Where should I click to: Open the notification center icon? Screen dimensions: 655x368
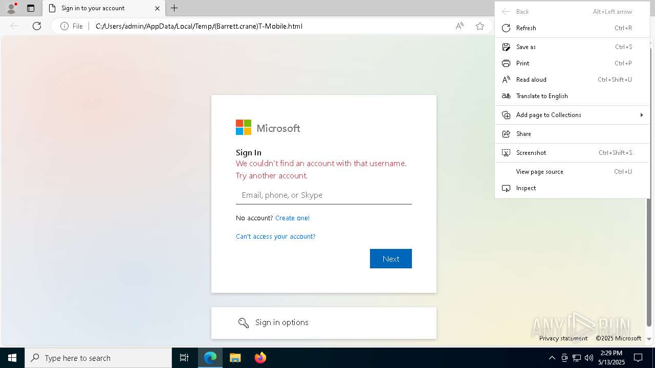[638, 358]
